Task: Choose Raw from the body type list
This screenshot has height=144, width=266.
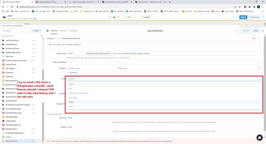Action: [x=164, y=89]
